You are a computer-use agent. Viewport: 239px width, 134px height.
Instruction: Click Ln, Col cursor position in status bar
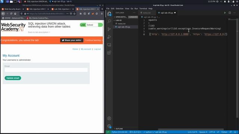click(x=192, y=132)
